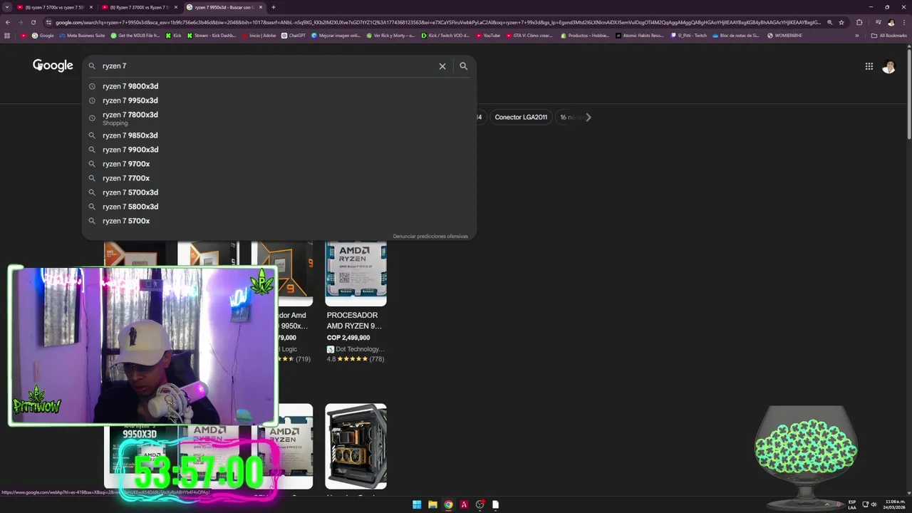Viewport: 912px width, 513px height.
Task: Open the red A app in taskbar
Action: pyautogui.click(x=464, y=504)
